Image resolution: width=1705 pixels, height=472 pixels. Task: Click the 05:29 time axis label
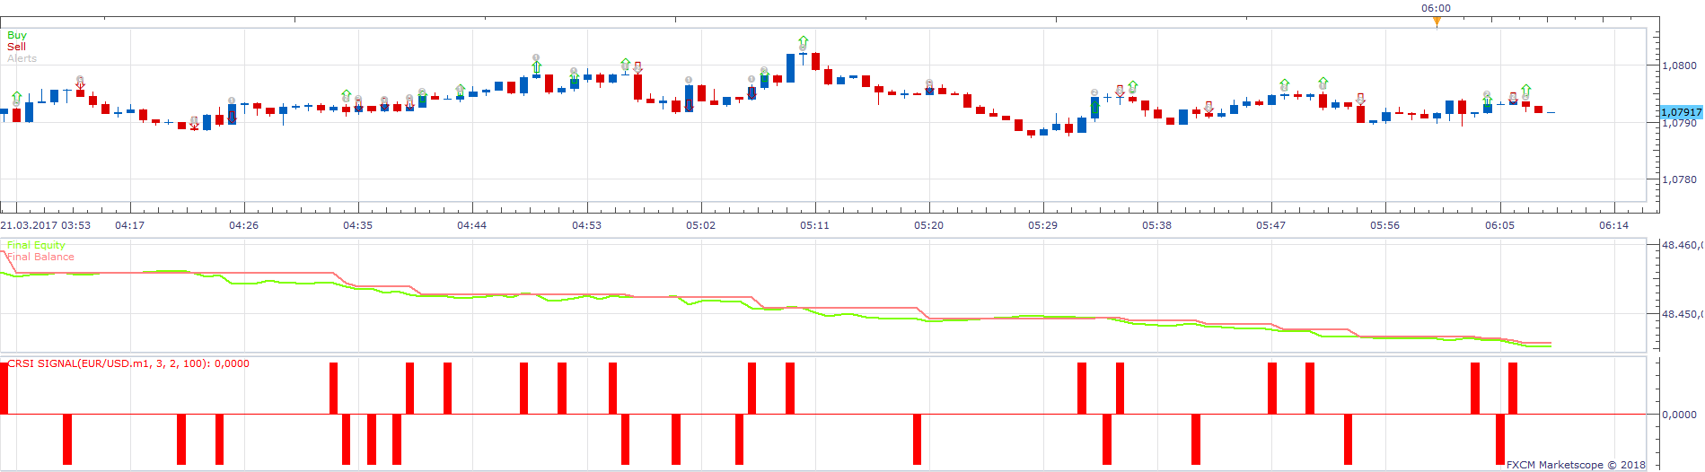(x=1042, y=225)
